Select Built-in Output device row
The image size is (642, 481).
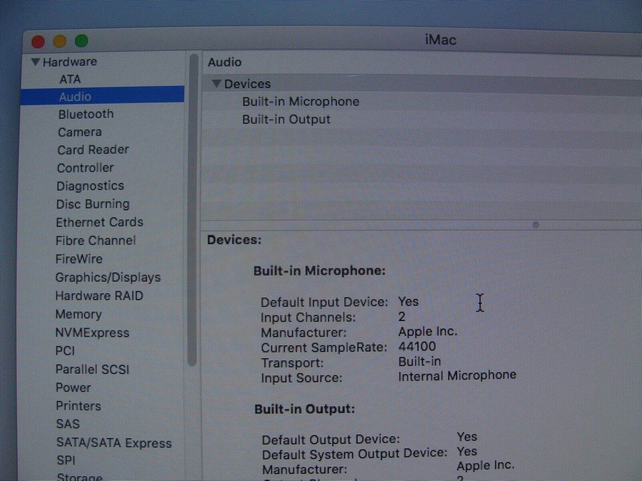pos(286,119)
